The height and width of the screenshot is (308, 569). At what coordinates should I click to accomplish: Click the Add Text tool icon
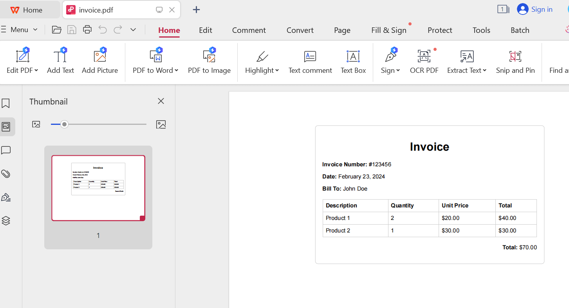[60, 56]
